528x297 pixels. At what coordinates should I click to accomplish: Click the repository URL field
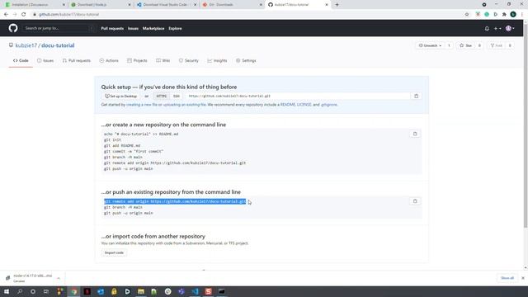pos(297,97)
